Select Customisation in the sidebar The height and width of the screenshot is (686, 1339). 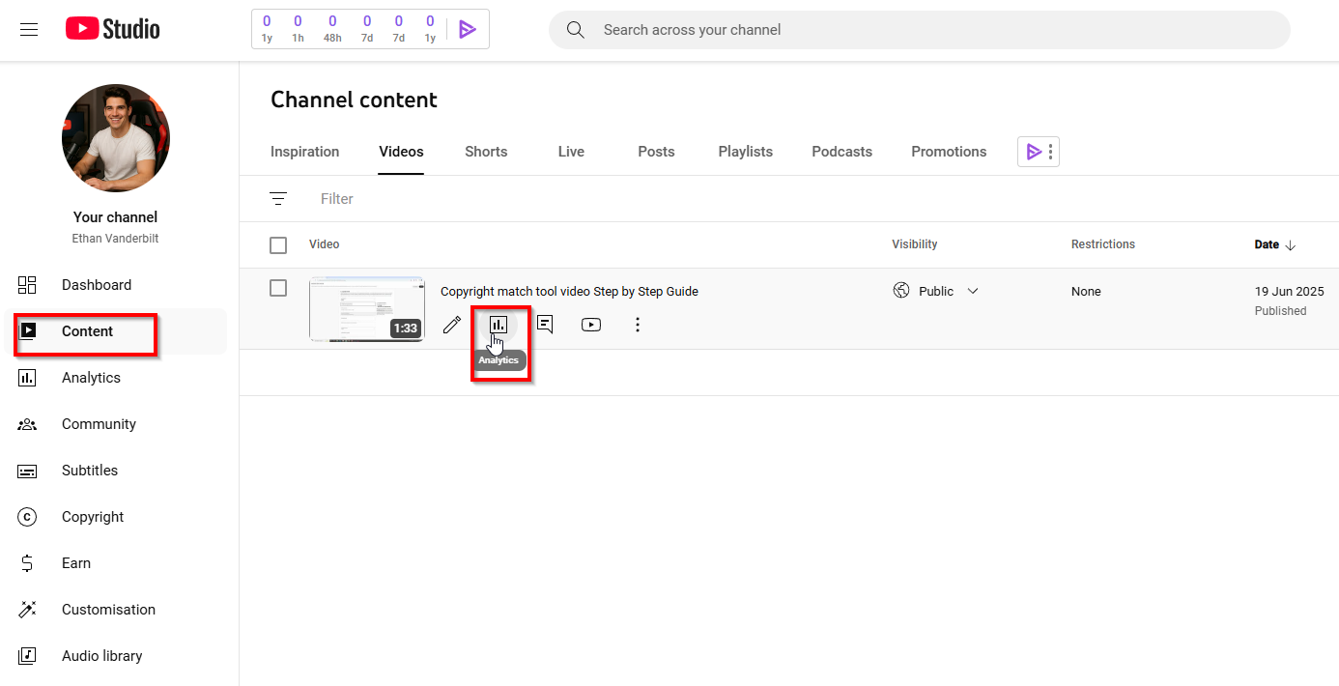tap(108, 609)
